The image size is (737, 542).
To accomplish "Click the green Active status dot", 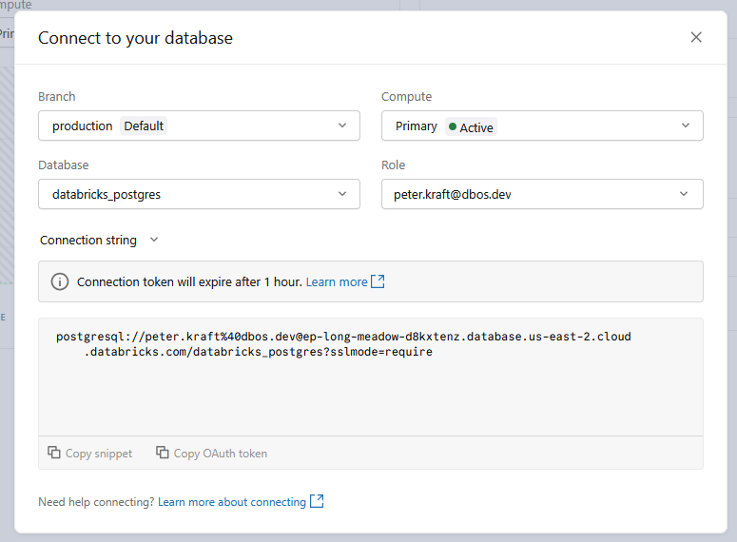I will 453,126.
